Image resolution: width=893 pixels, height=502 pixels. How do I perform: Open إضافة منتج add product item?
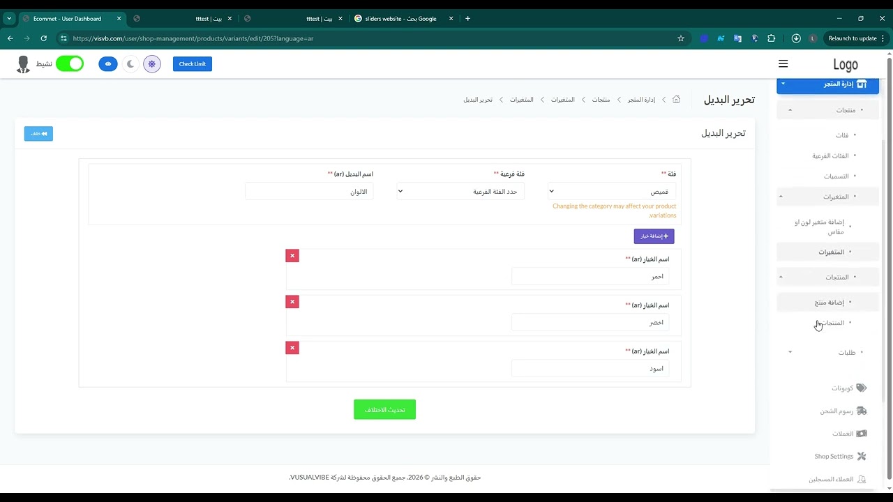(x=827, y=302)
